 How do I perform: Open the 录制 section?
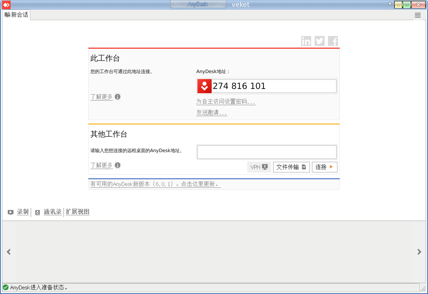23,212
